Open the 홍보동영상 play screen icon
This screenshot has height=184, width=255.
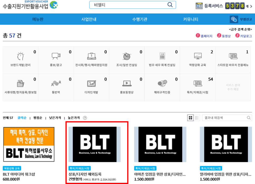(127, 84)
